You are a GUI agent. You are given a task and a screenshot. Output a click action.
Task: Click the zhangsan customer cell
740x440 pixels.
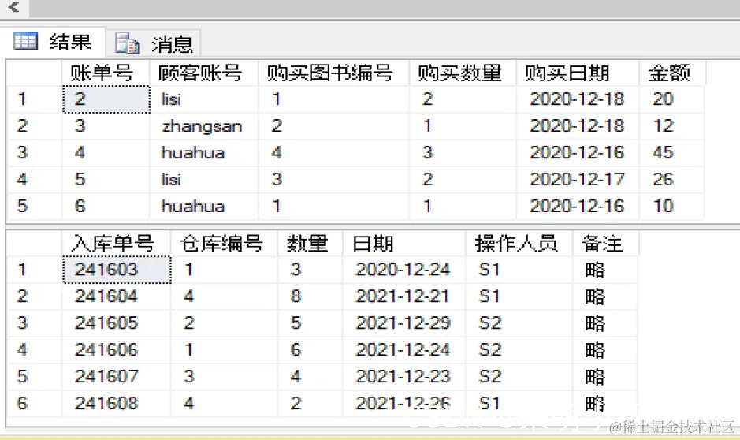point(204,126)
